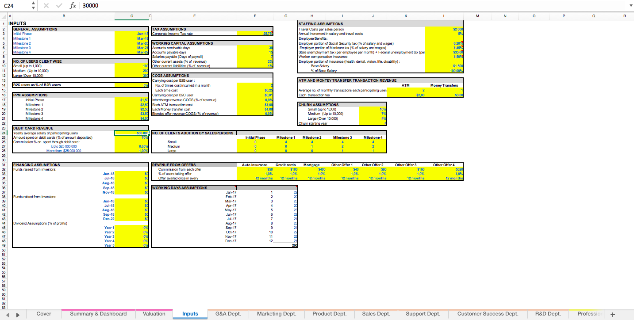Select the NO. OF USERS CLIENT WISE heading
Image resolution: width=634 pixels, height=320 pixels.
pos(38,61)
